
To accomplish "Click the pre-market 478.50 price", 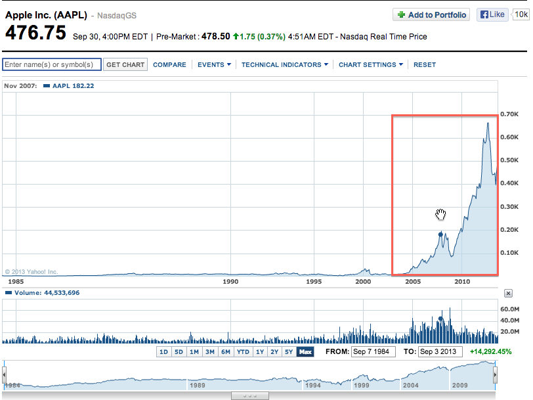I will click(215, 36).
